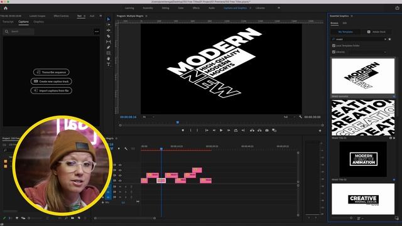Toggle V2 track output eye
Screen dimensions: 402x226
[120, 176]
